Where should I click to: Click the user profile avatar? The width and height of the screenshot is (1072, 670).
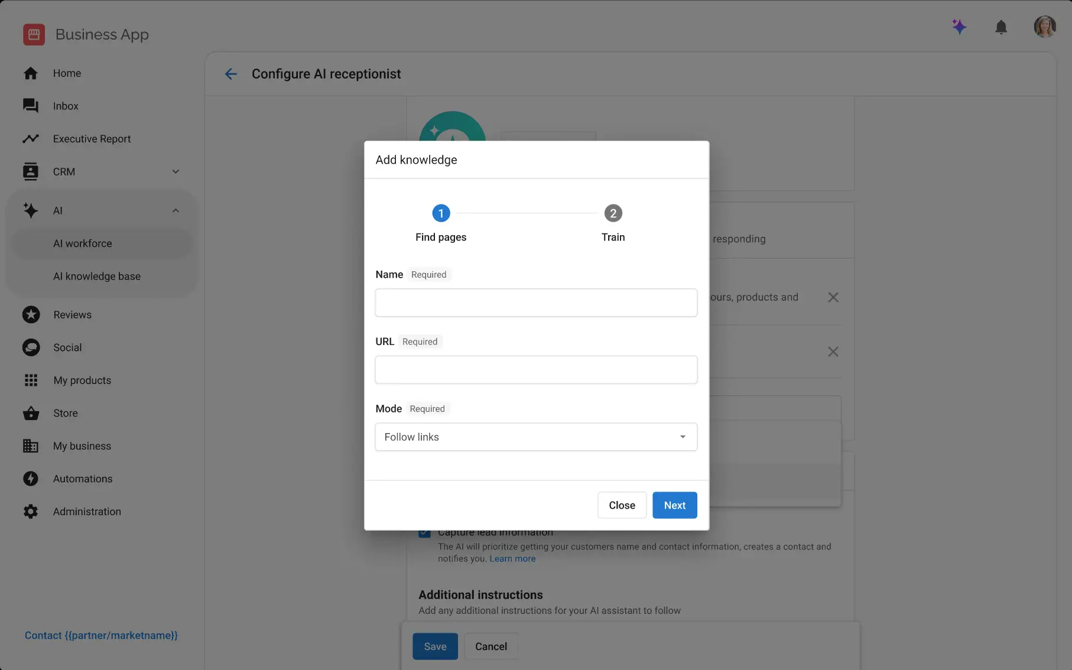1044,27
